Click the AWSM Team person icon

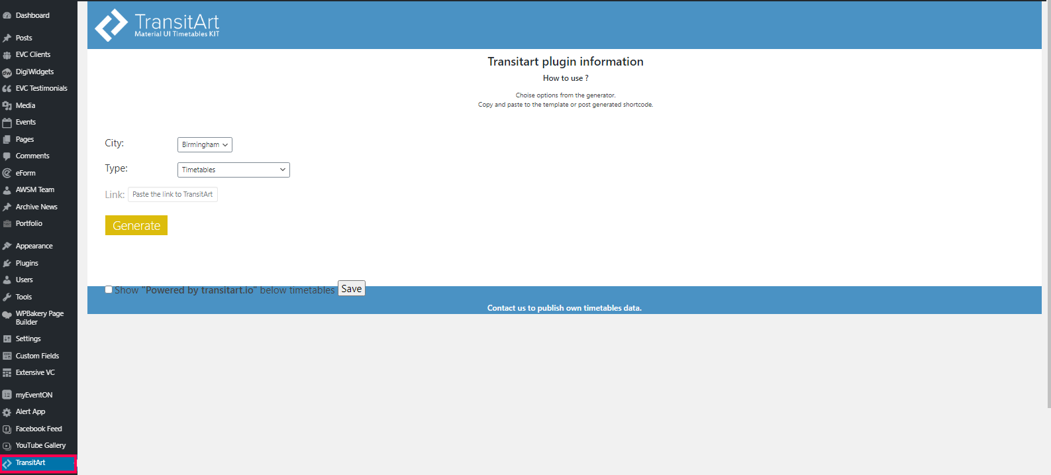7,190
